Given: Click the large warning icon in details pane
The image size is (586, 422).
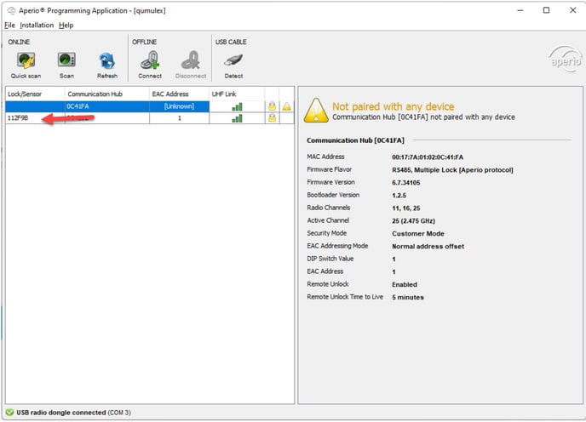Looking at the screenshot, I should tap(316, 111).
